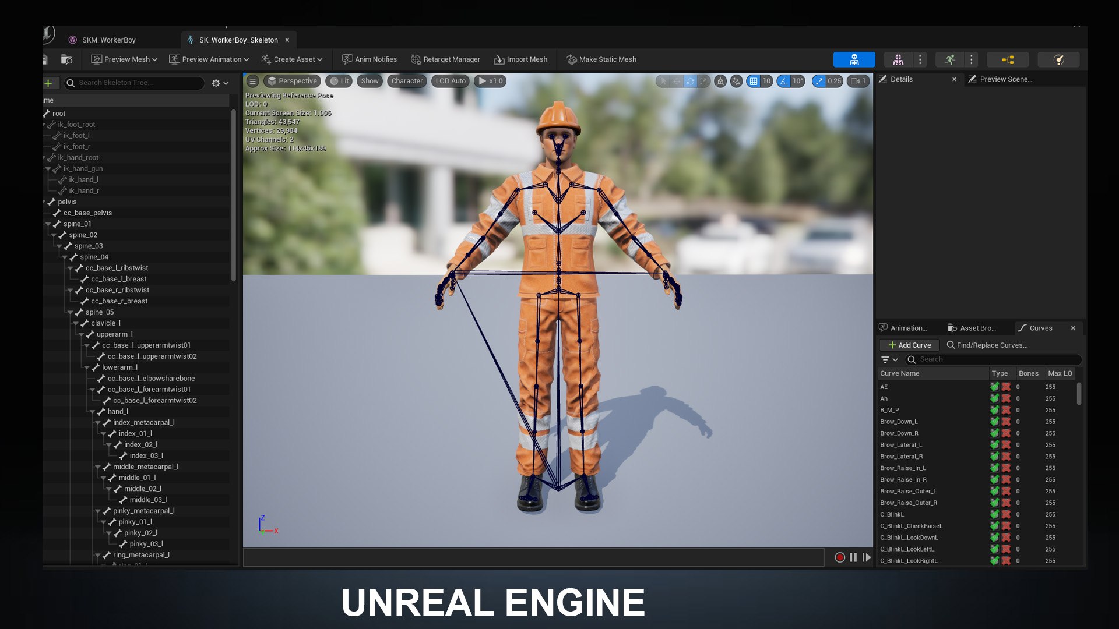Click the add bone plus icon
Viewport: 1119px width, 629px height.
(48, 83)
